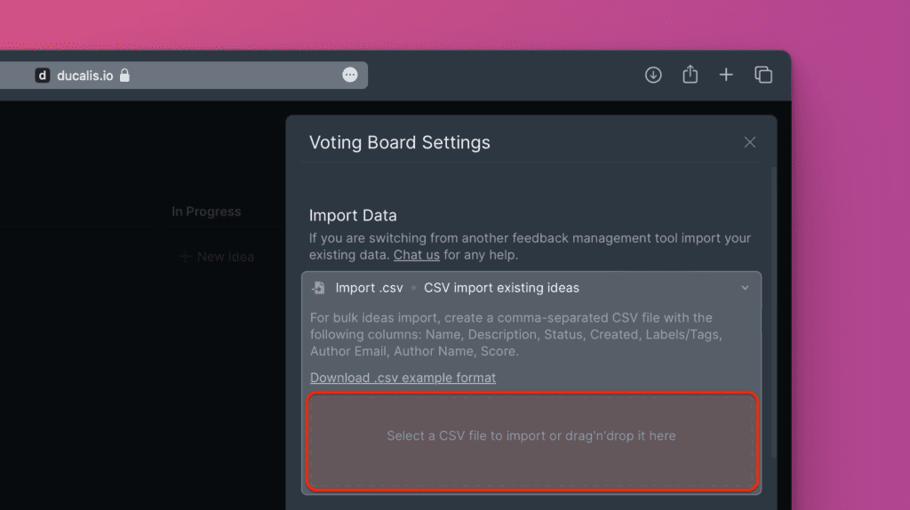Image resolution: width=910 pixels, height=510 pixels.
Task: Click the padlock icon beside ducalis.io
Action: [124, 76]
